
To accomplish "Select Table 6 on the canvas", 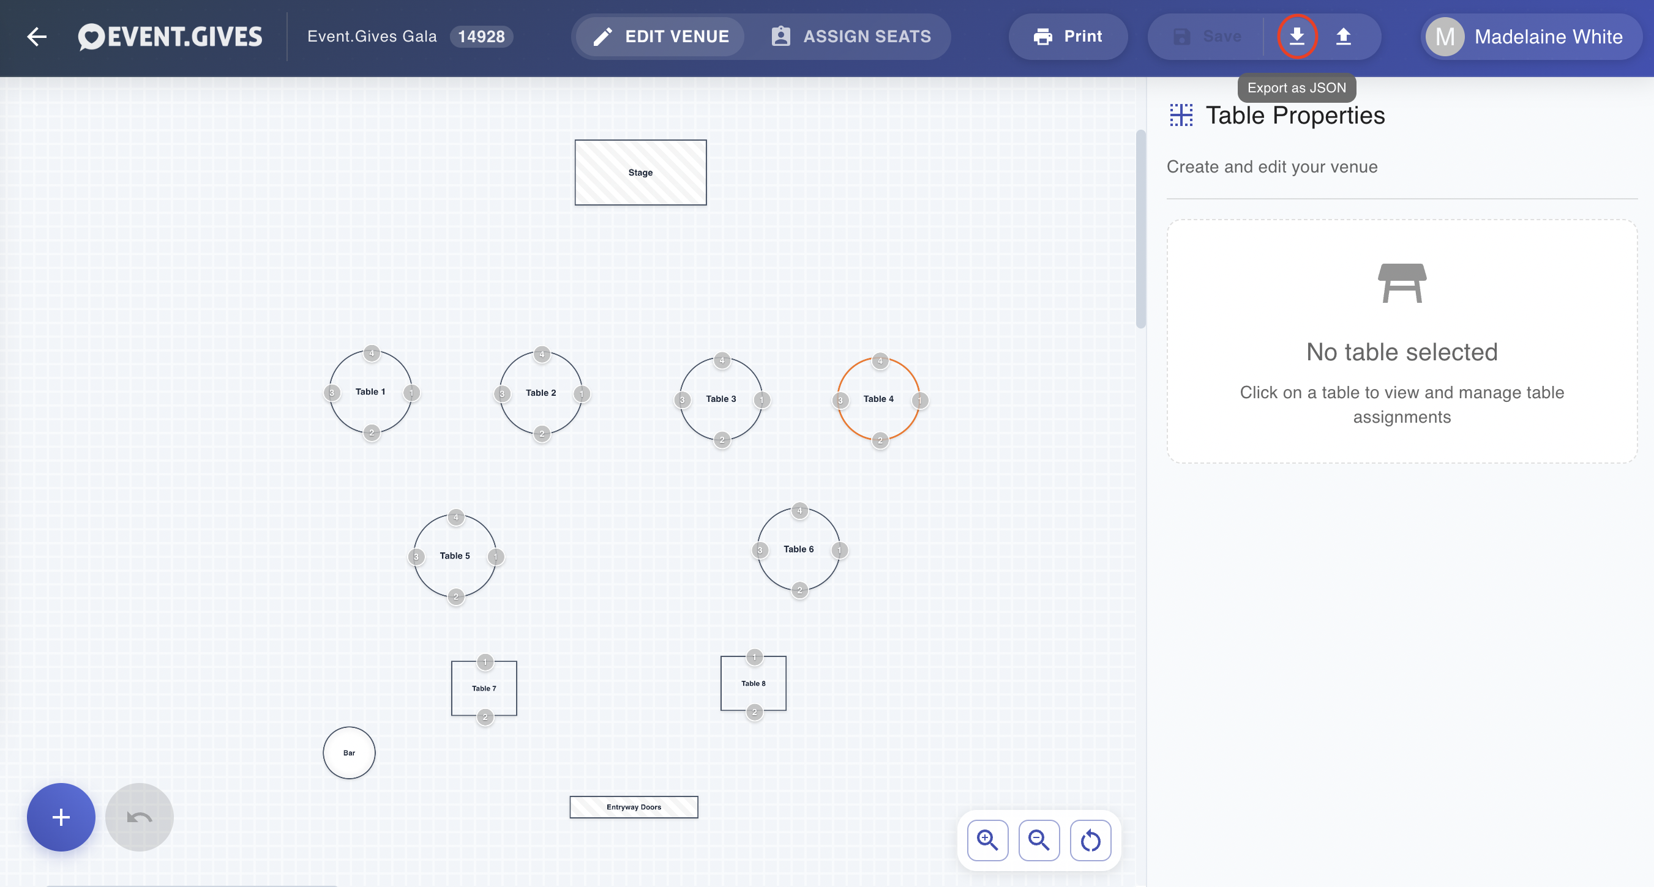I will click(799, 549).
